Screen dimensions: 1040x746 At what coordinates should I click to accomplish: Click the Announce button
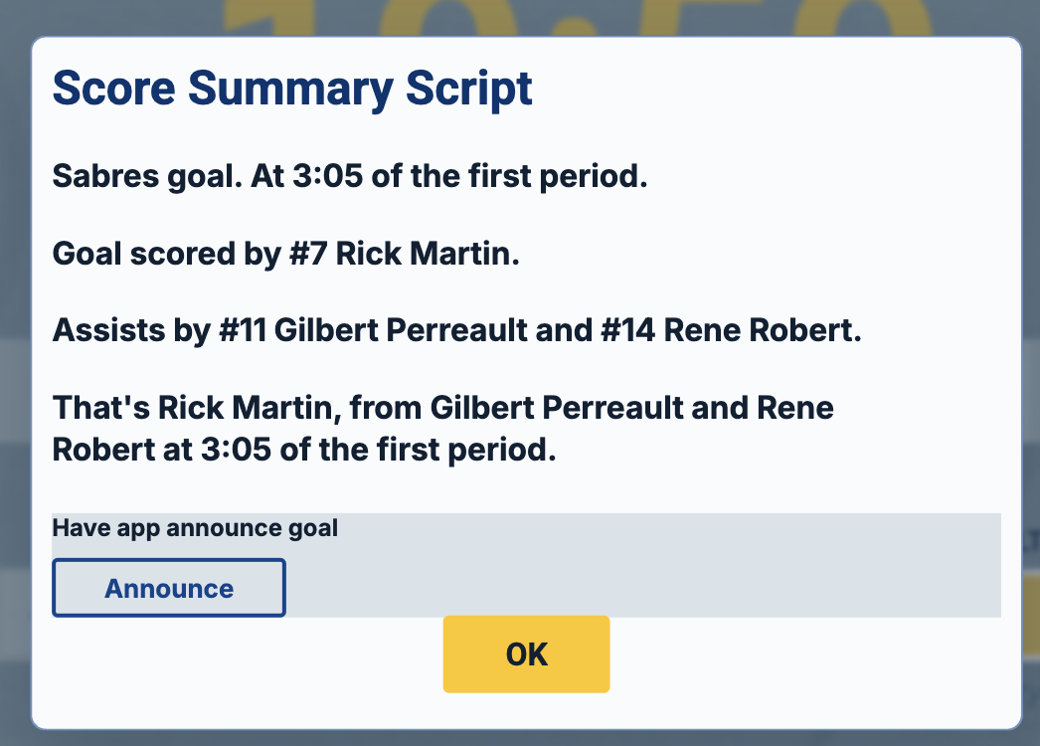[169, 588]
